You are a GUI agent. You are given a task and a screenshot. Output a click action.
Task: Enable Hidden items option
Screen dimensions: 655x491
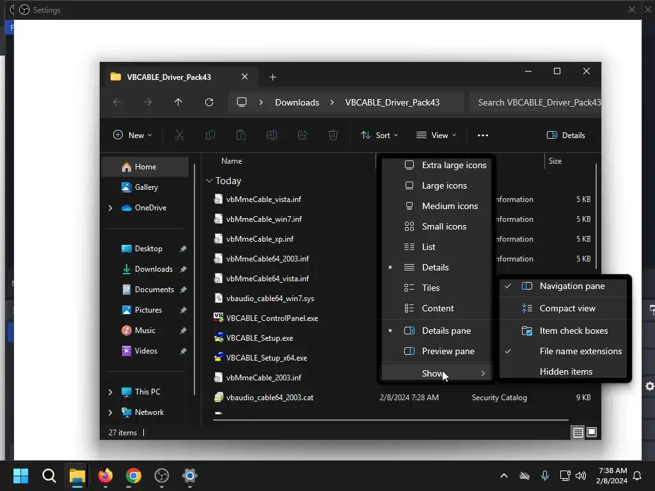[563, 371]
